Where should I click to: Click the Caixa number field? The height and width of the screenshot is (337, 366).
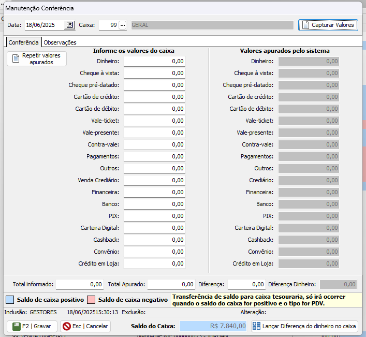coord(108,25)
